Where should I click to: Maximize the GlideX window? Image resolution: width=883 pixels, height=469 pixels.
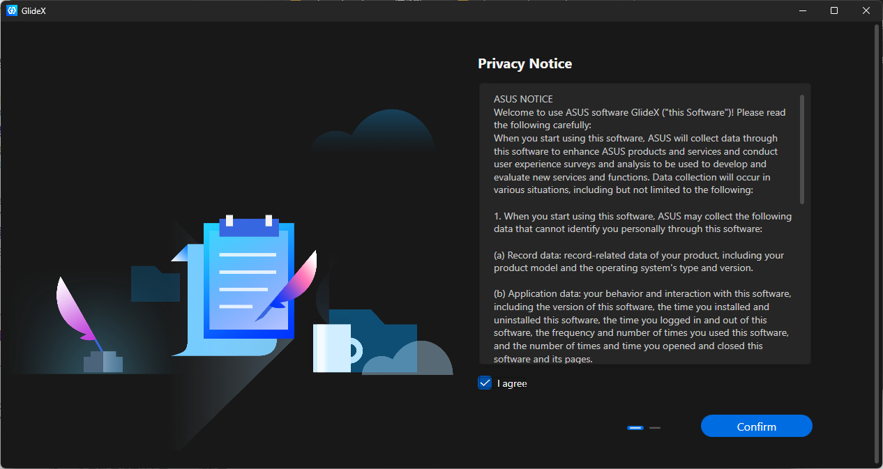click(834, 10)
